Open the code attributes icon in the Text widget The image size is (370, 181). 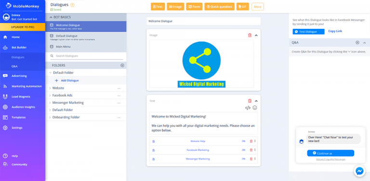(x=248, y=108)
